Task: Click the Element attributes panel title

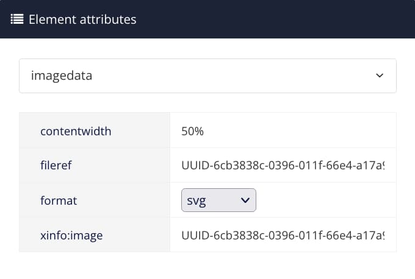Action: 82,19
